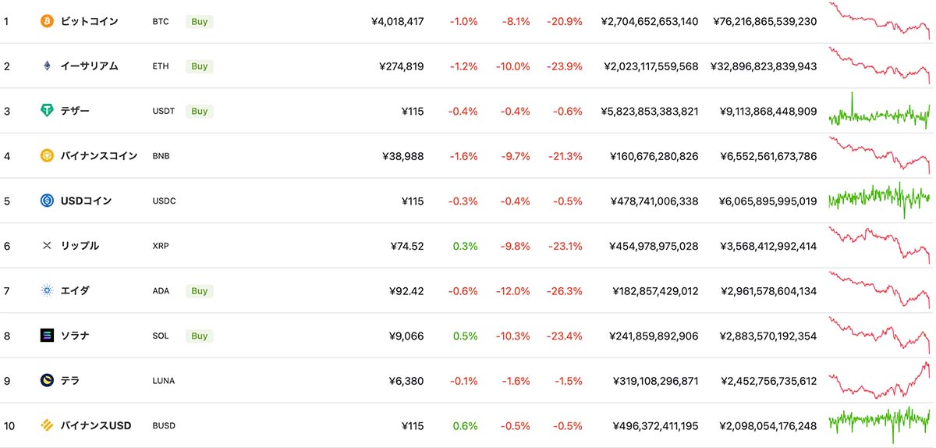
Task: Click the Binance Coin BNB icon
Action: tap(47, 156)
